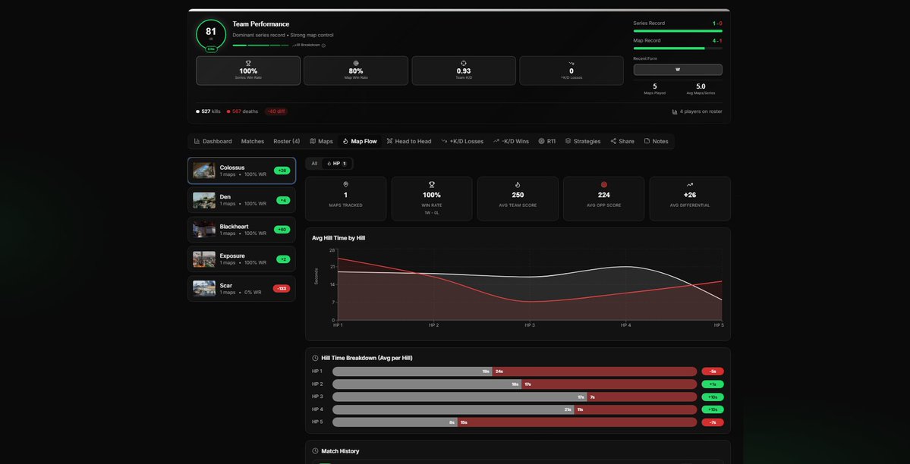Click the -5s badge on HP 1 row
The width and height of the screenshot is (910, 464).
pos(713,372)
